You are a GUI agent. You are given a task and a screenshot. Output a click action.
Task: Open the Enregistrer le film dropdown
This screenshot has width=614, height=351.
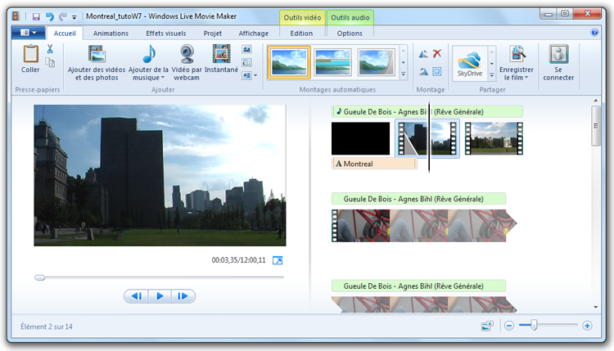point(517,78)
